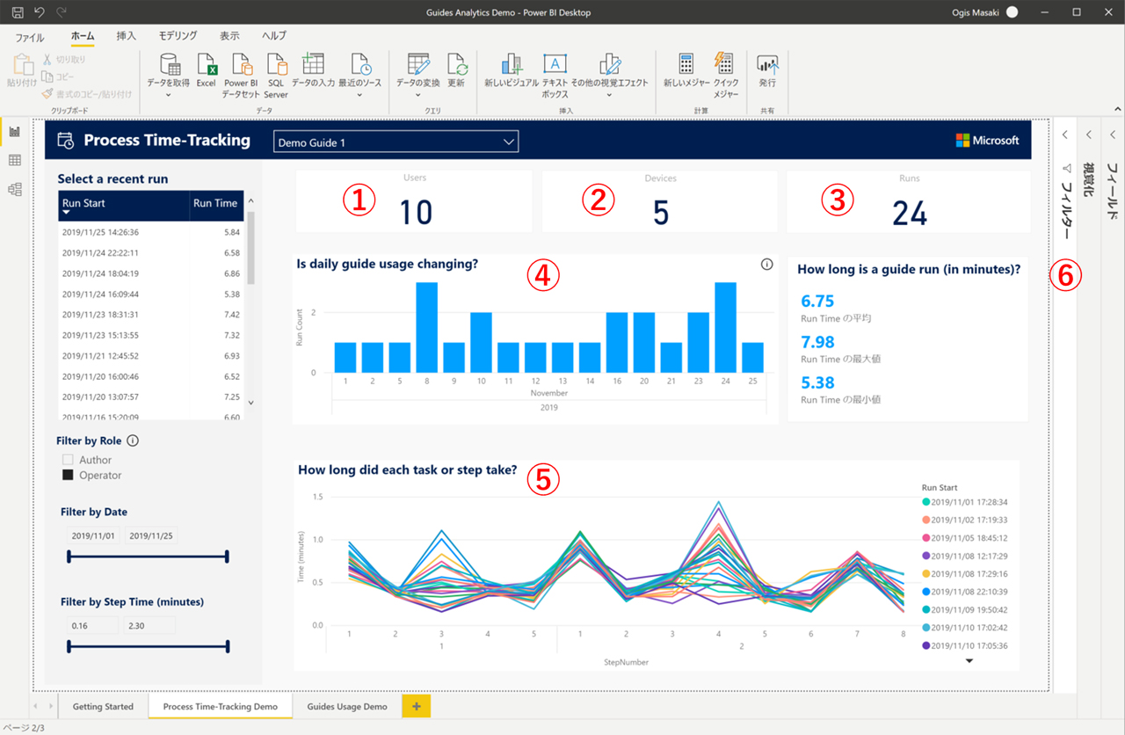
Task: Click the Users card showing 10
Action: pos(414,201)
